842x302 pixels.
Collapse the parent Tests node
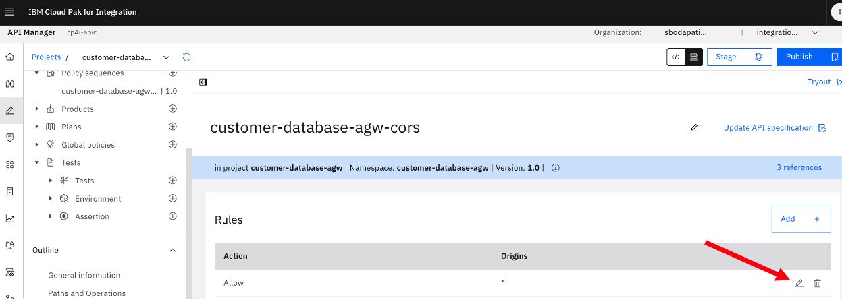(37, 162)
